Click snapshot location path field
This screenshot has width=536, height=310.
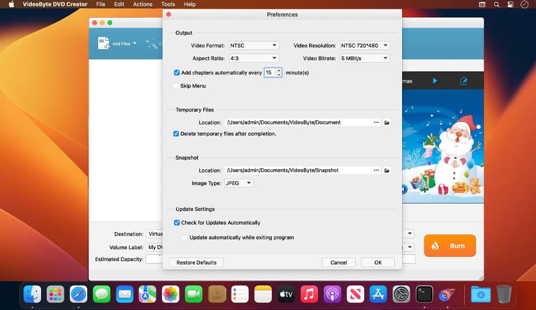tap(298, 170)
